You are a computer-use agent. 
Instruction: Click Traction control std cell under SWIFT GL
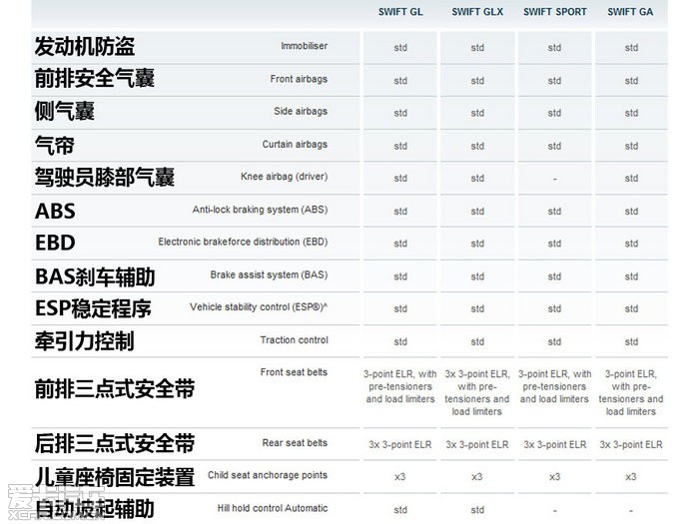coord(399,341)
